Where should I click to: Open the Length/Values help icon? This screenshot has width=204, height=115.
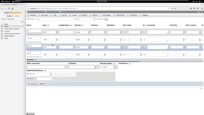[x=71, y=25]
